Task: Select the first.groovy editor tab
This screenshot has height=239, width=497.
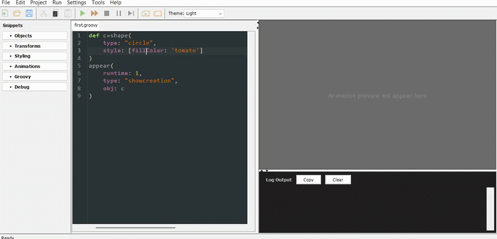Action: coord(86,25)
